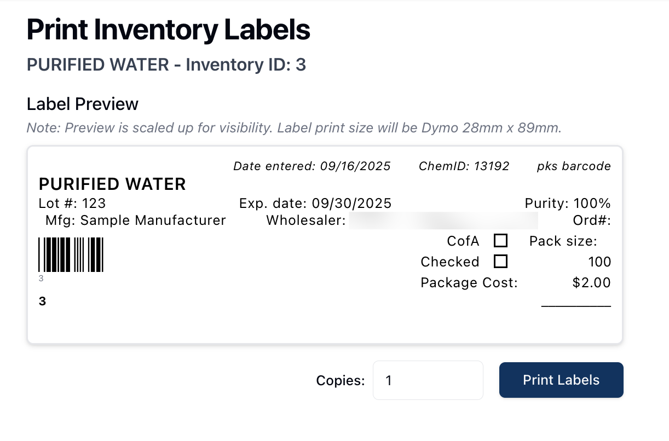Screen dimensions: 669x441
Task: Click the Exp. date 09/30/2025 text
Action: click(x=315, y=204)
